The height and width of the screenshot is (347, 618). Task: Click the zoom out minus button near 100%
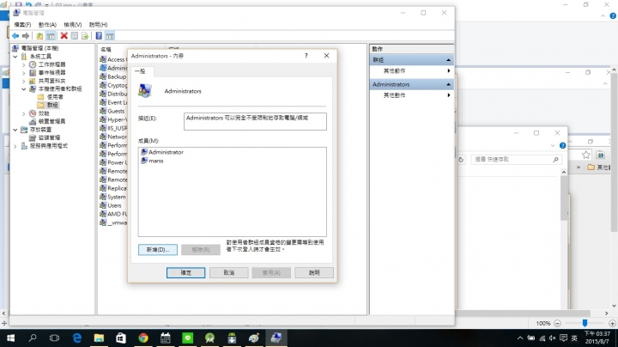[557, 323]
